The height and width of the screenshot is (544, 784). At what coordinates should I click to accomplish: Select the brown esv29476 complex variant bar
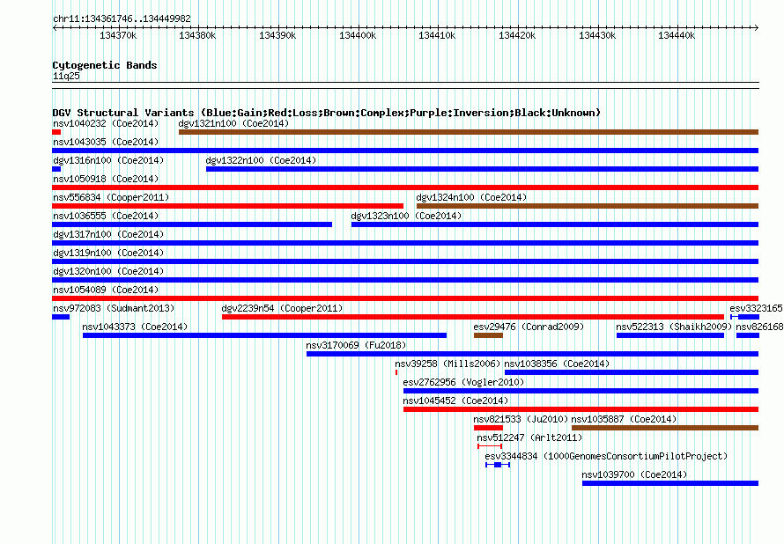coord(489,335)
